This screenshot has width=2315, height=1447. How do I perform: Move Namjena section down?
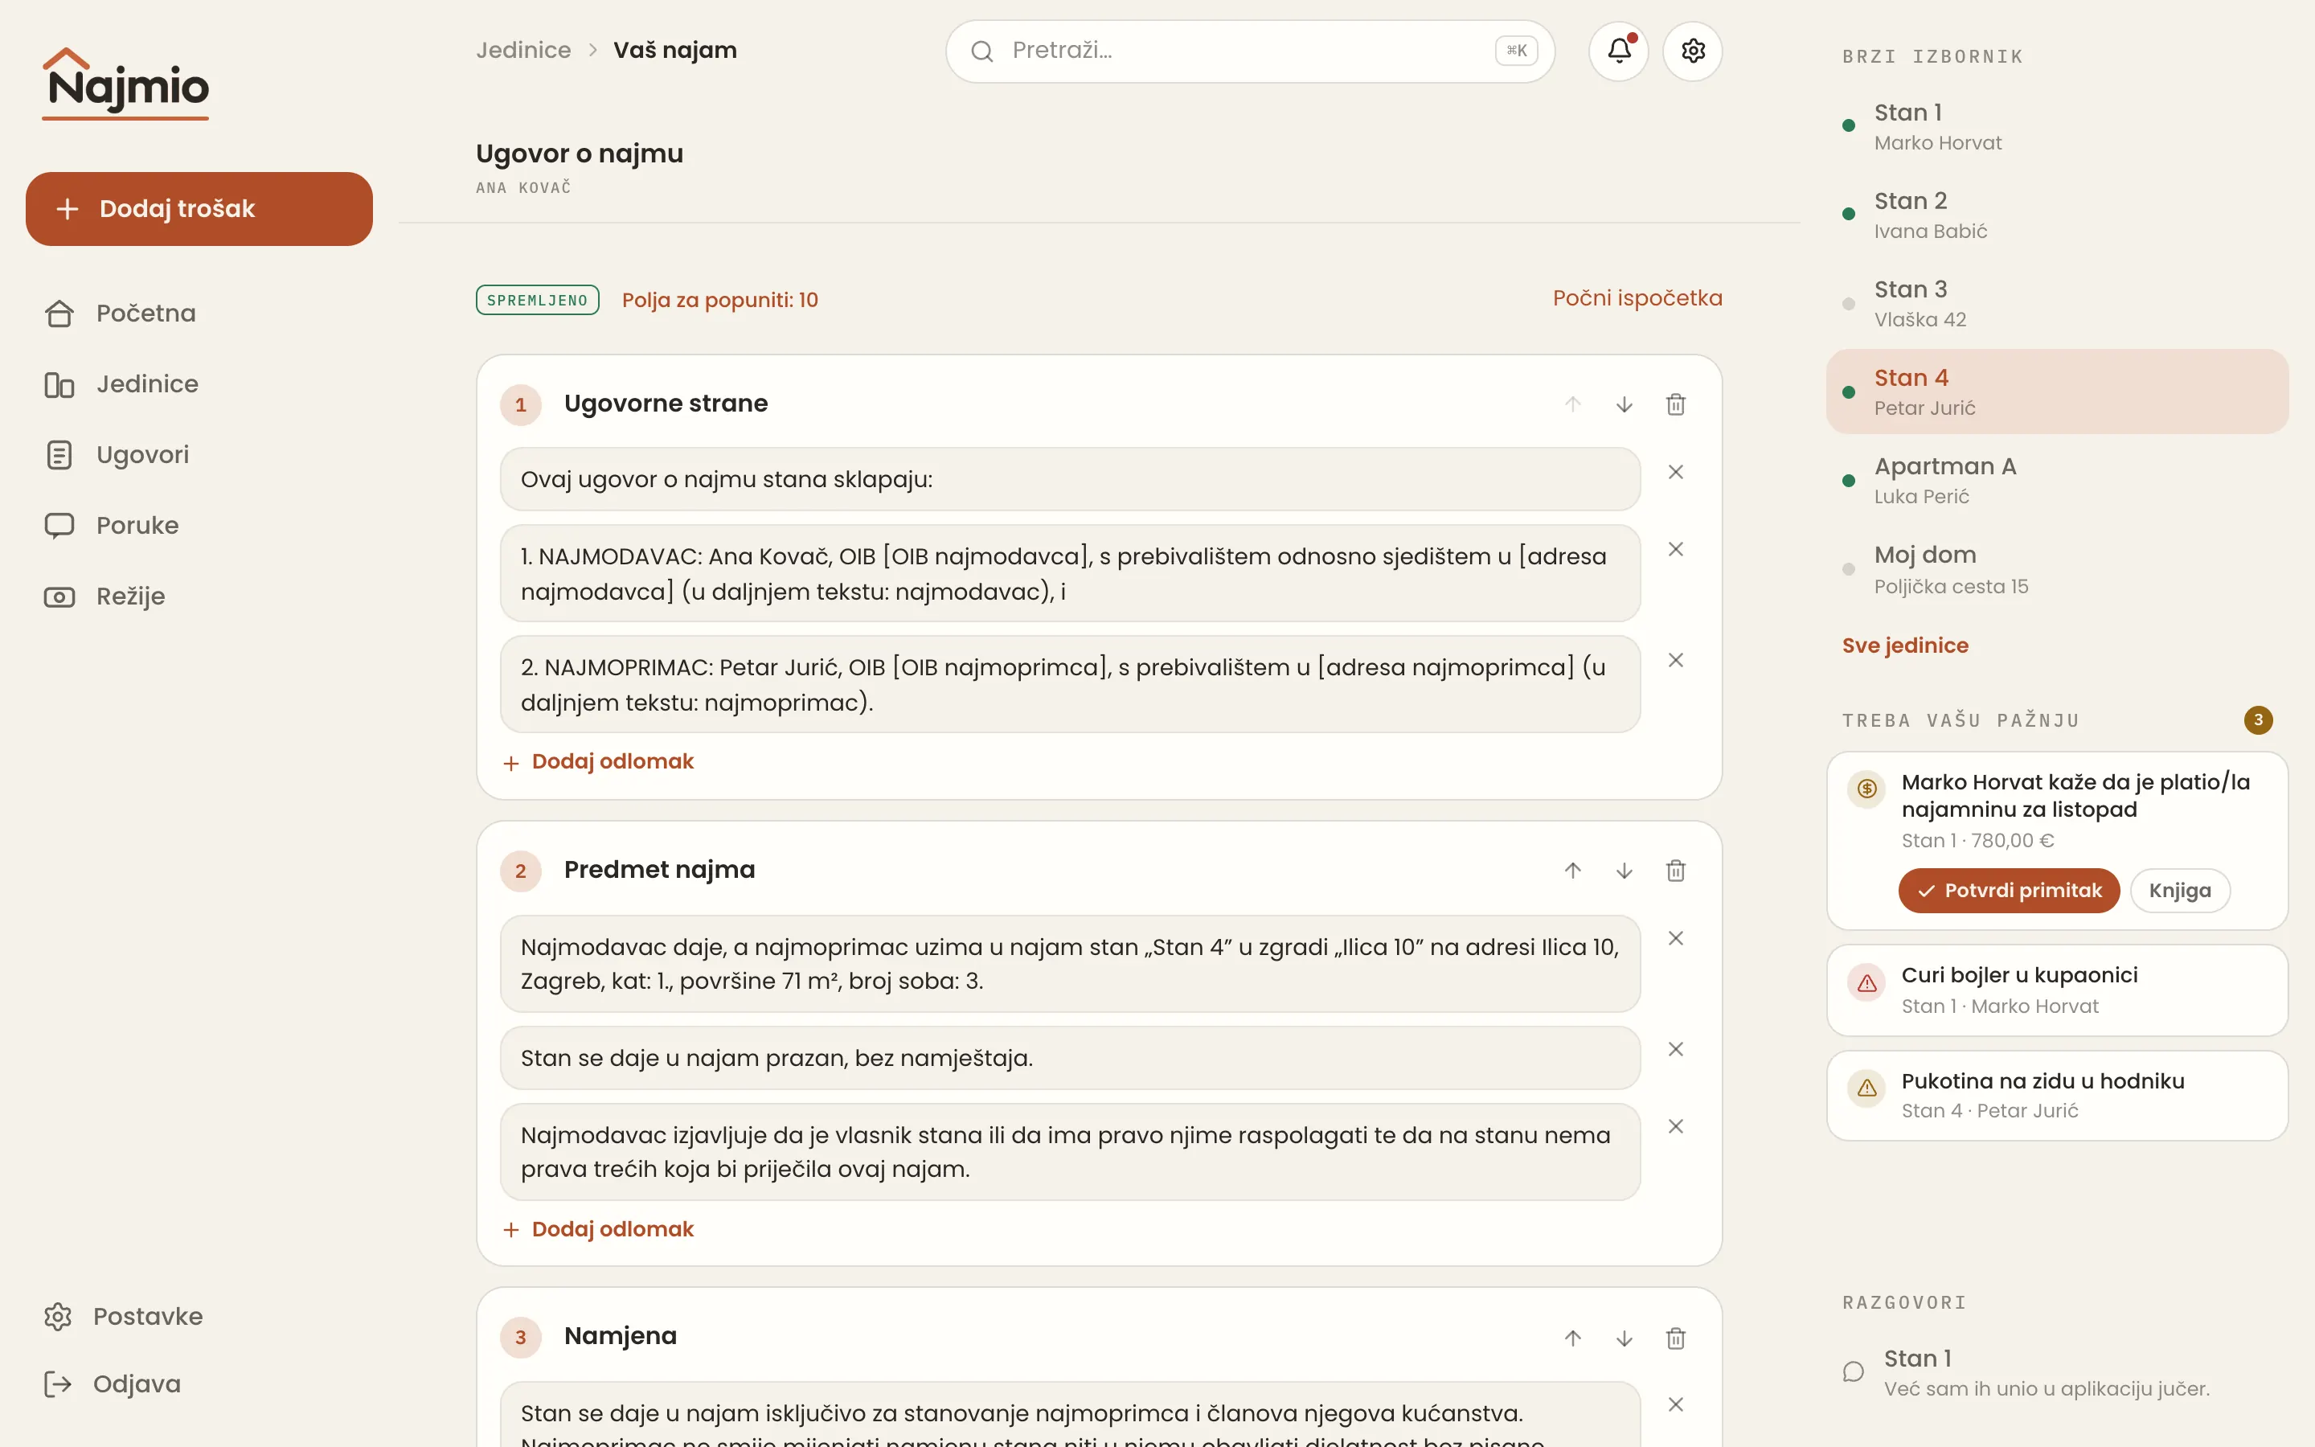tap(1624, 1338)
